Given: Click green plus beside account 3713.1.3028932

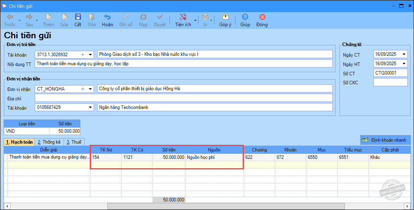Looking at the screenshot, I should tap(83, 54).
